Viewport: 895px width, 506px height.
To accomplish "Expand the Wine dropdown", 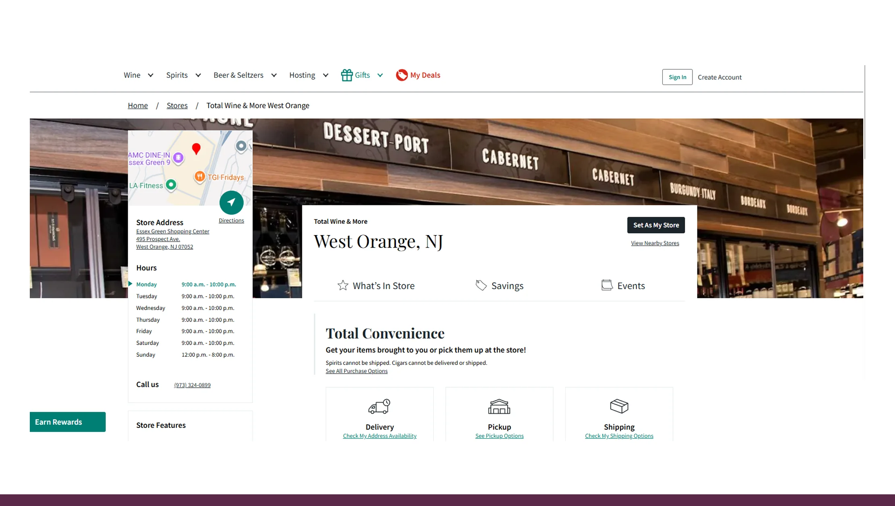I will 137,75.
